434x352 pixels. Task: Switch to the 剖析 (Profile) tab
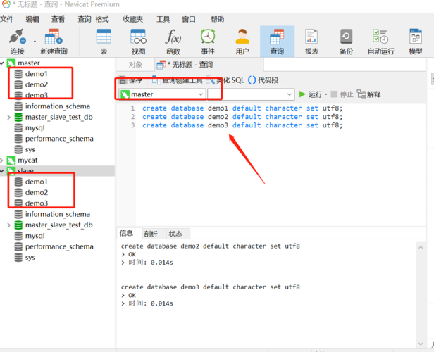151,234
